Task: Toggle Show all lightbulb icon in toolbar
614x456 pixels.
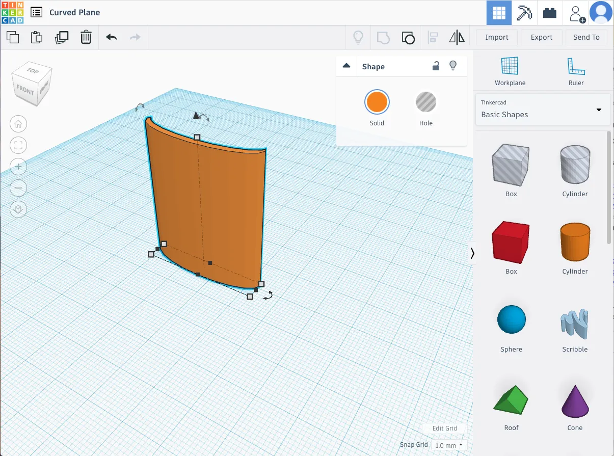Action: [358, 37]
